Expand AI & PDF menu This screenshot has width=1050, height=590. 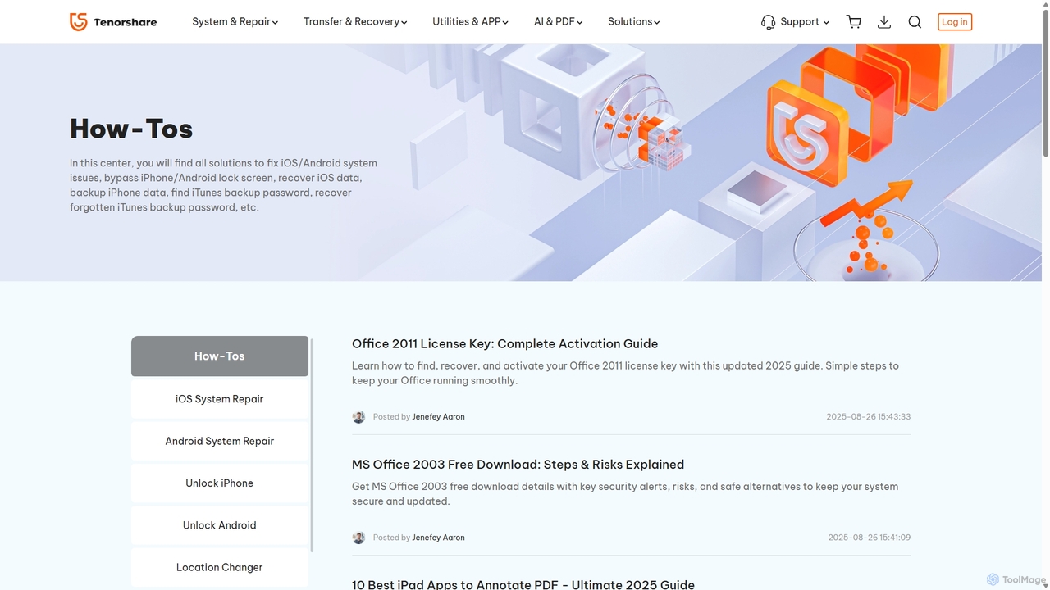point(558,22)
